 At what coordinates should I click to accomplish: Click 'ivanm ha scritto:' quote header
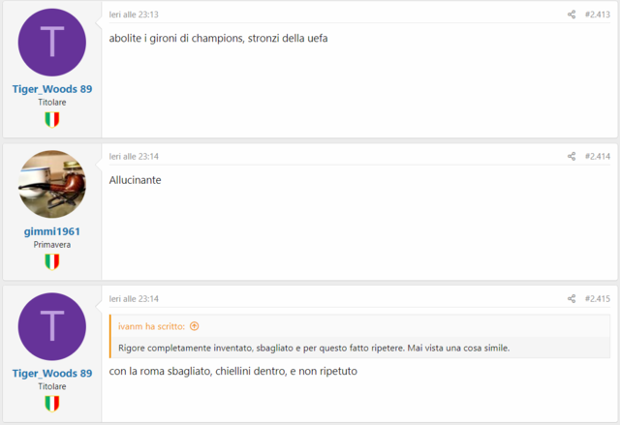151,326
